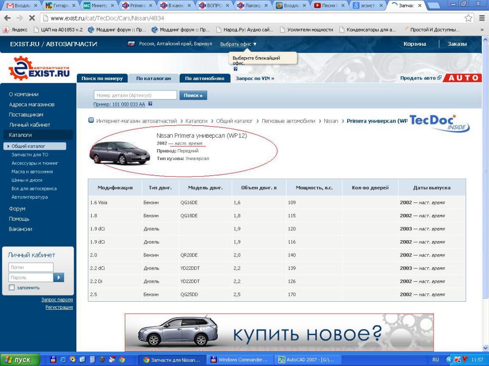This screenshot has width=489, height=366.
Task: Show hidden bookmarks with the chevron
Action: pos(482,30)
